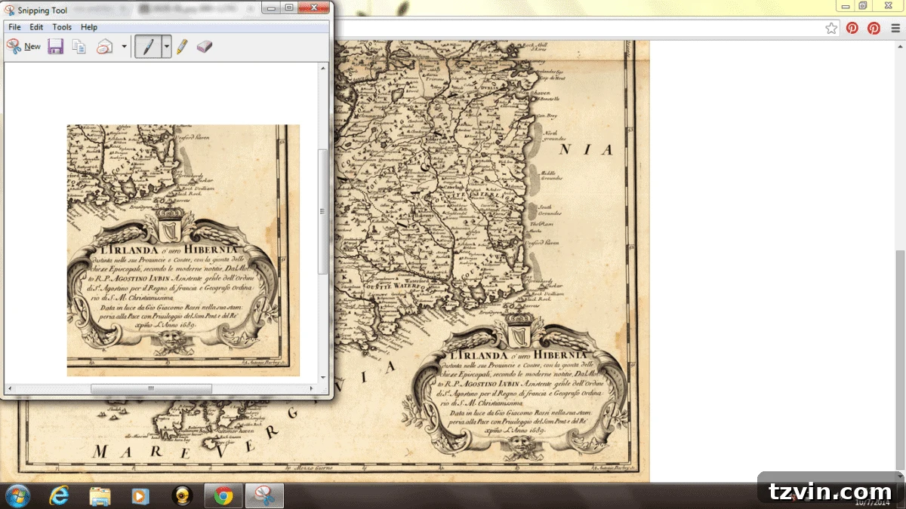Screen dimensions: 906x509
Task: Select the Eraser tool
Action: click(204, 47)
